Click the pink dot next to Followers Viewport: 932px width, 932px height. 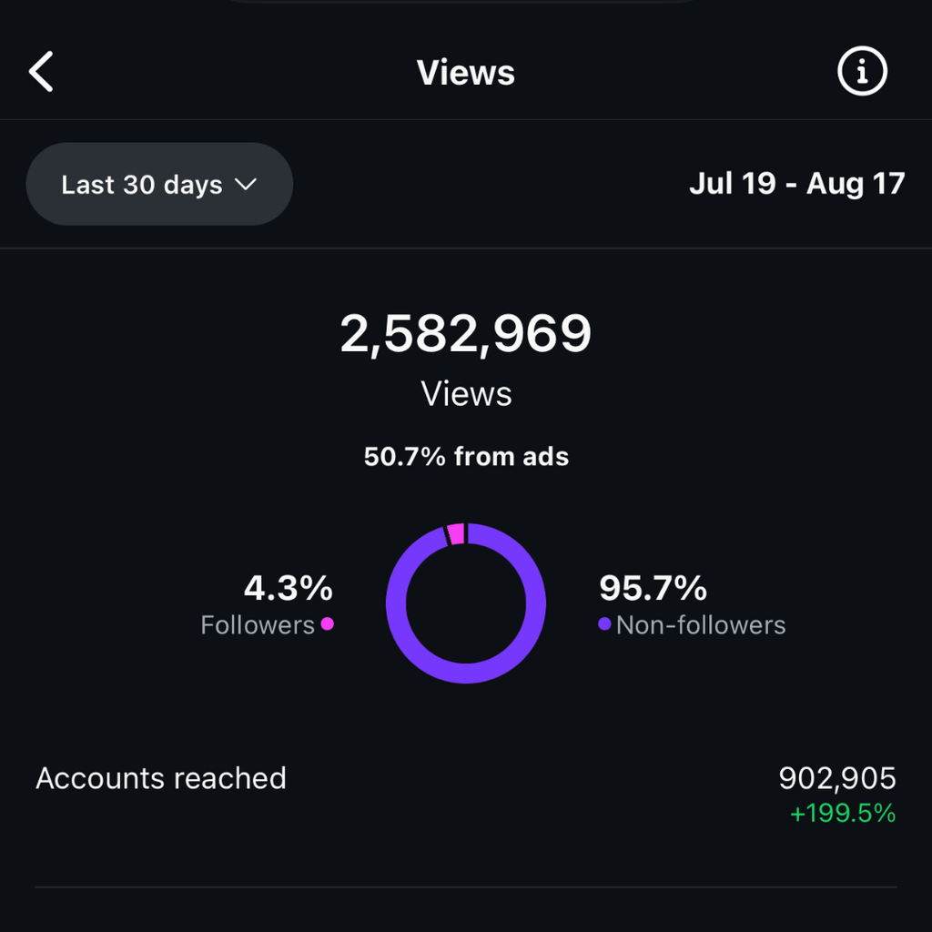(327, 624)
